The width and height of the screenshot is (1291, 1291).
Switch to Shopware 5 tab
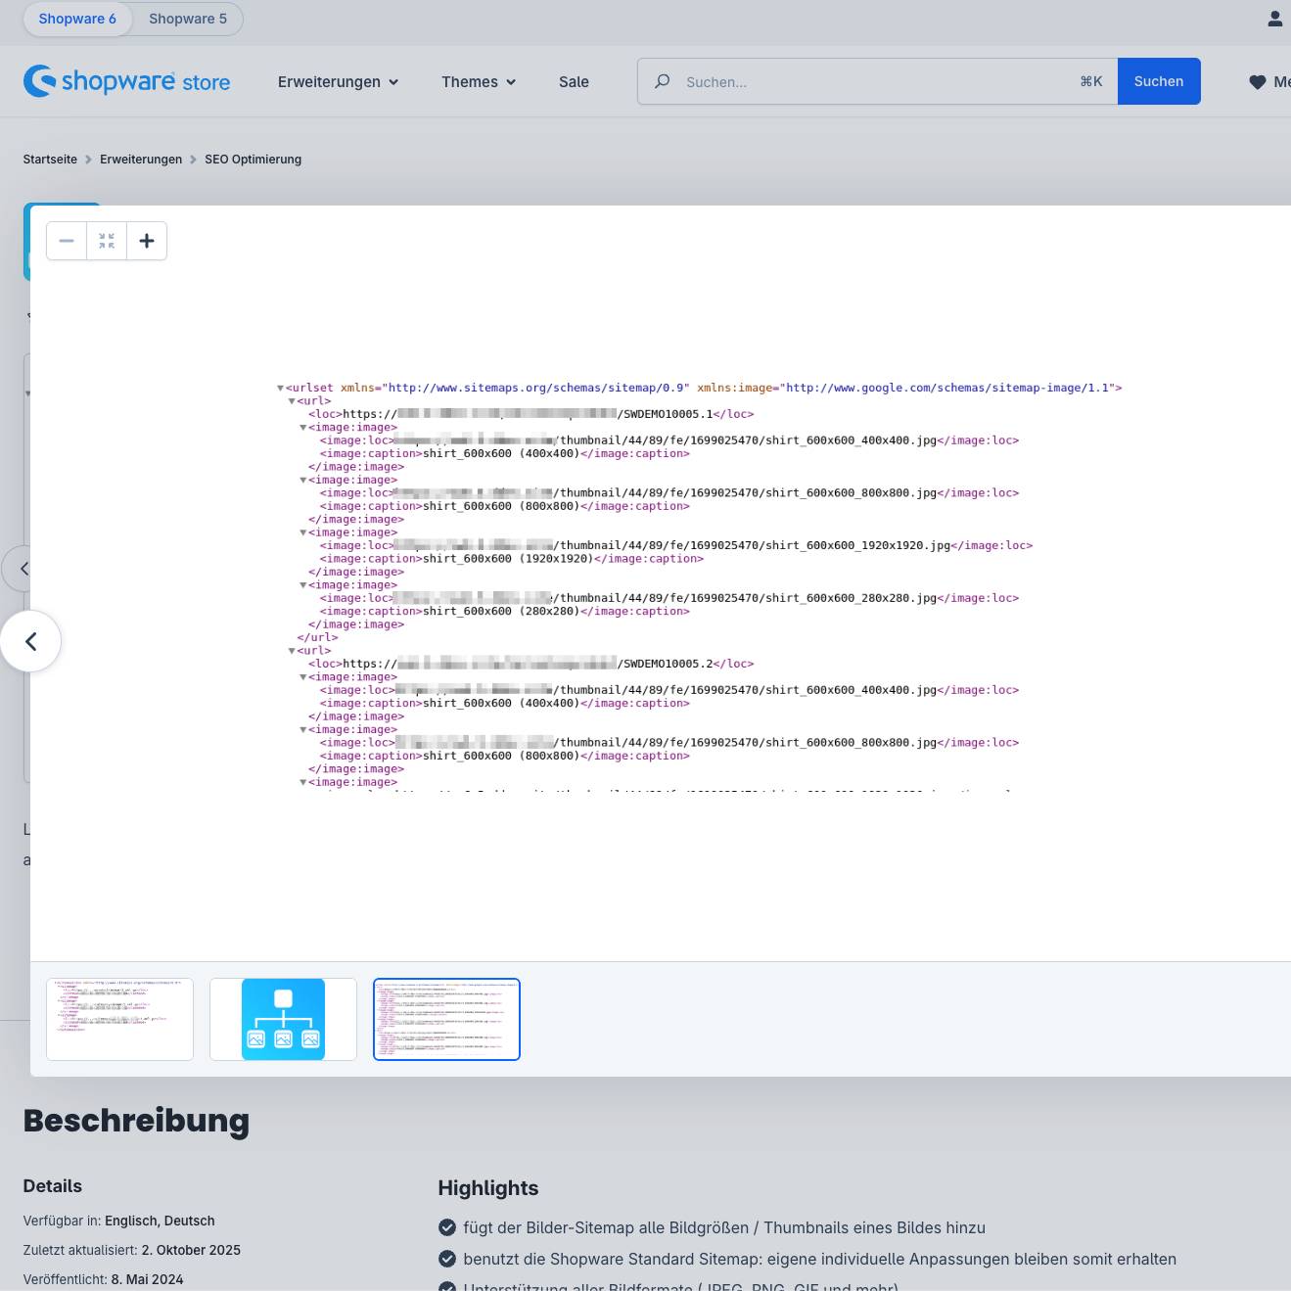pos(188,19)
